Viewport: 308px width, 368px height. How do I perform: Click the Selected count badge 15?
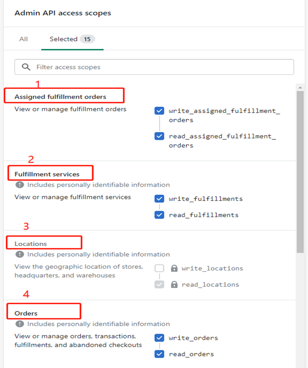pyautogui.click(x=87, y=39)
